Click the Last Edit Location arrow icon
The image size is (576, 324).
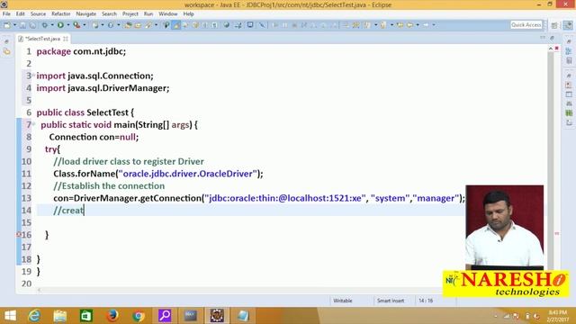[x=400, y=25]
